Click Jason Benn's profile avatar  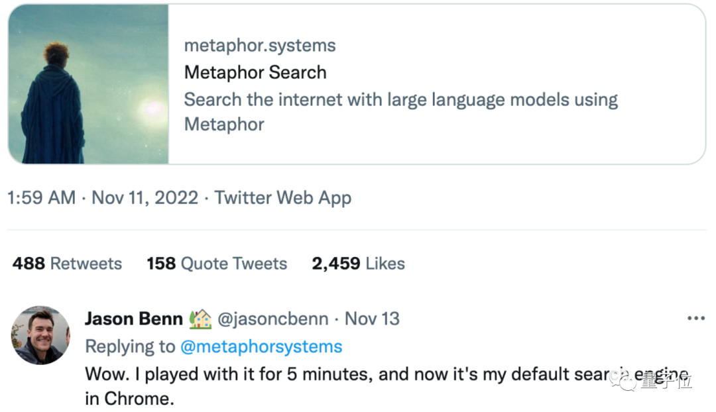(x=40, y=335)
